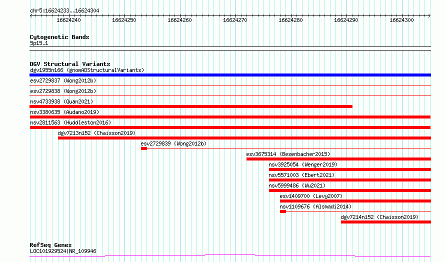
Task: Open the esv1409700 (Levy2007) variant
Action: (311, 196)
